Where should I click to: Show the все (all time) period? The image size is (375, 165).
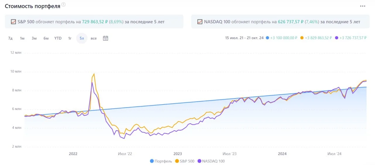[94, 38]
